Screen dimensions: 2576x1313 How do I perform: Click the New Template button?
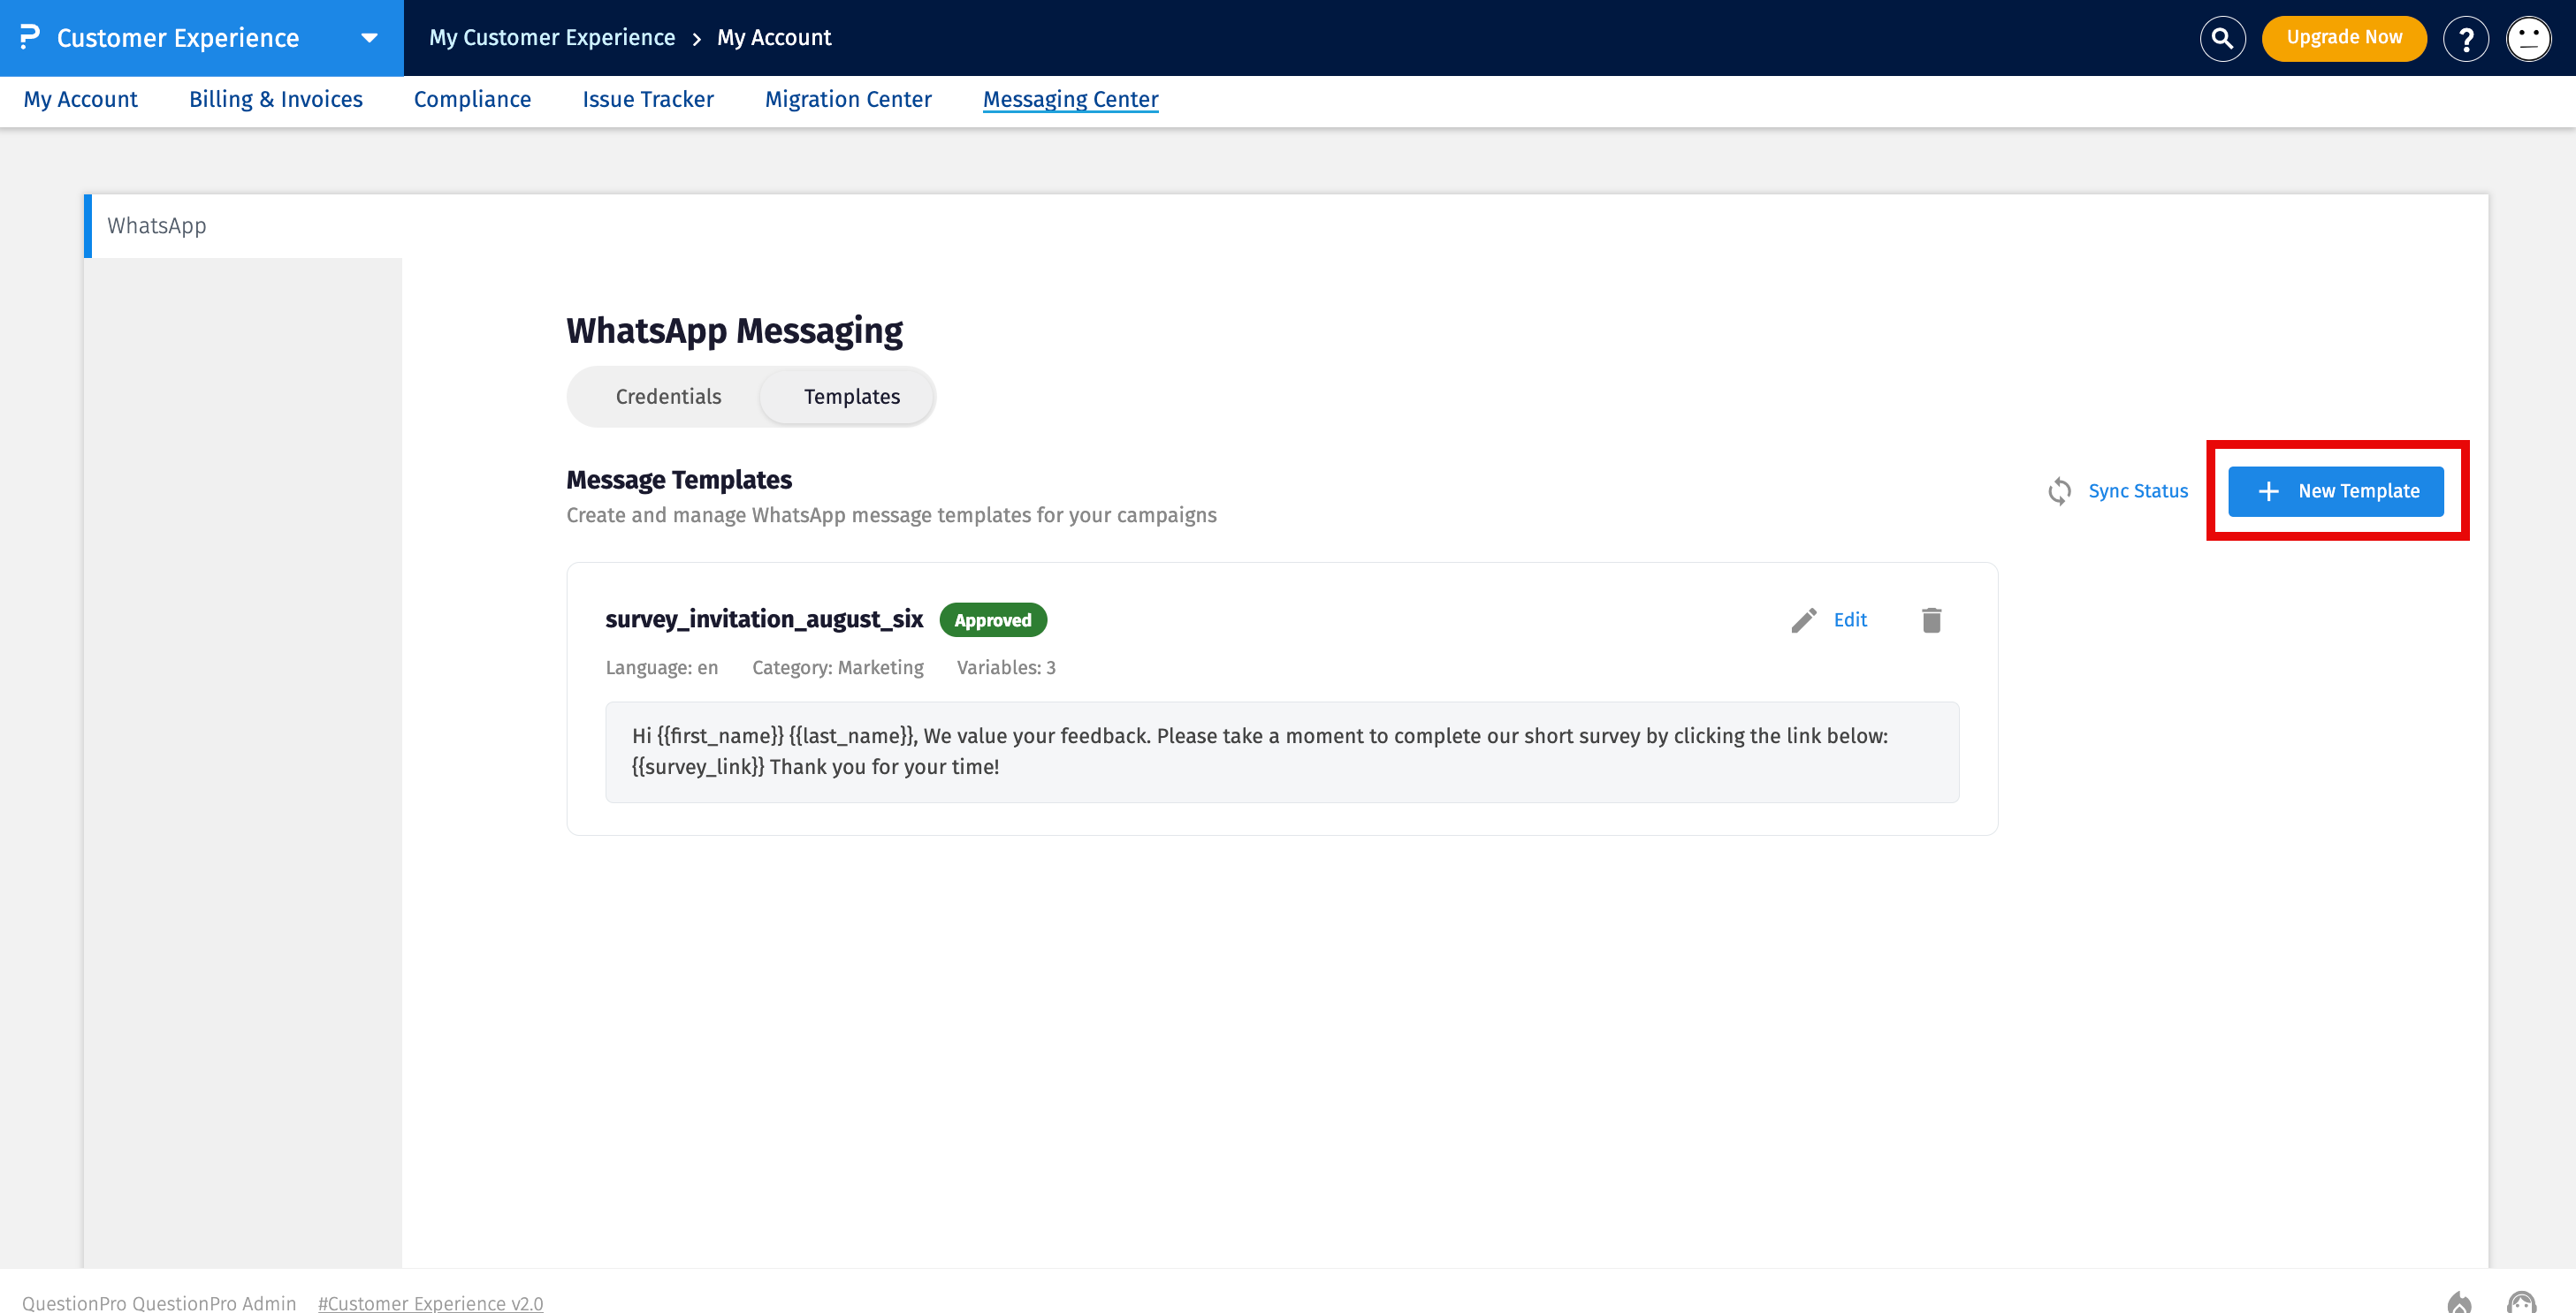pyautogui.click(x=2335, y=490)
